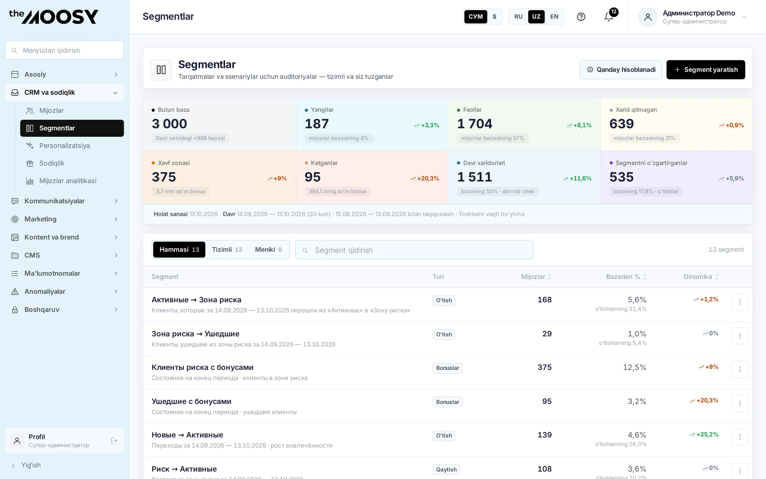Viewport: 766px width, 479px height.
Task: Switch currency to dollar
Action: coord(494,17)
